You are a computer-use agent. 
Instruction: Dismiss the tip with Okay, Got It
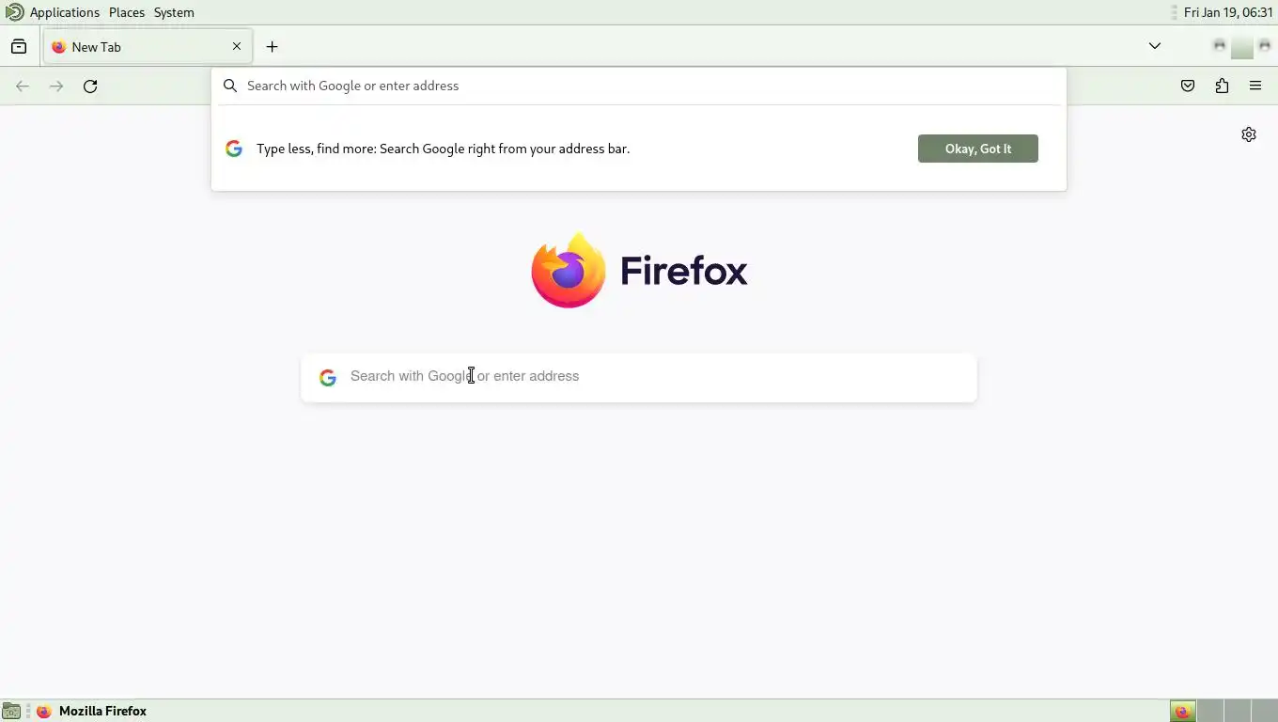[x=978, y=149]
